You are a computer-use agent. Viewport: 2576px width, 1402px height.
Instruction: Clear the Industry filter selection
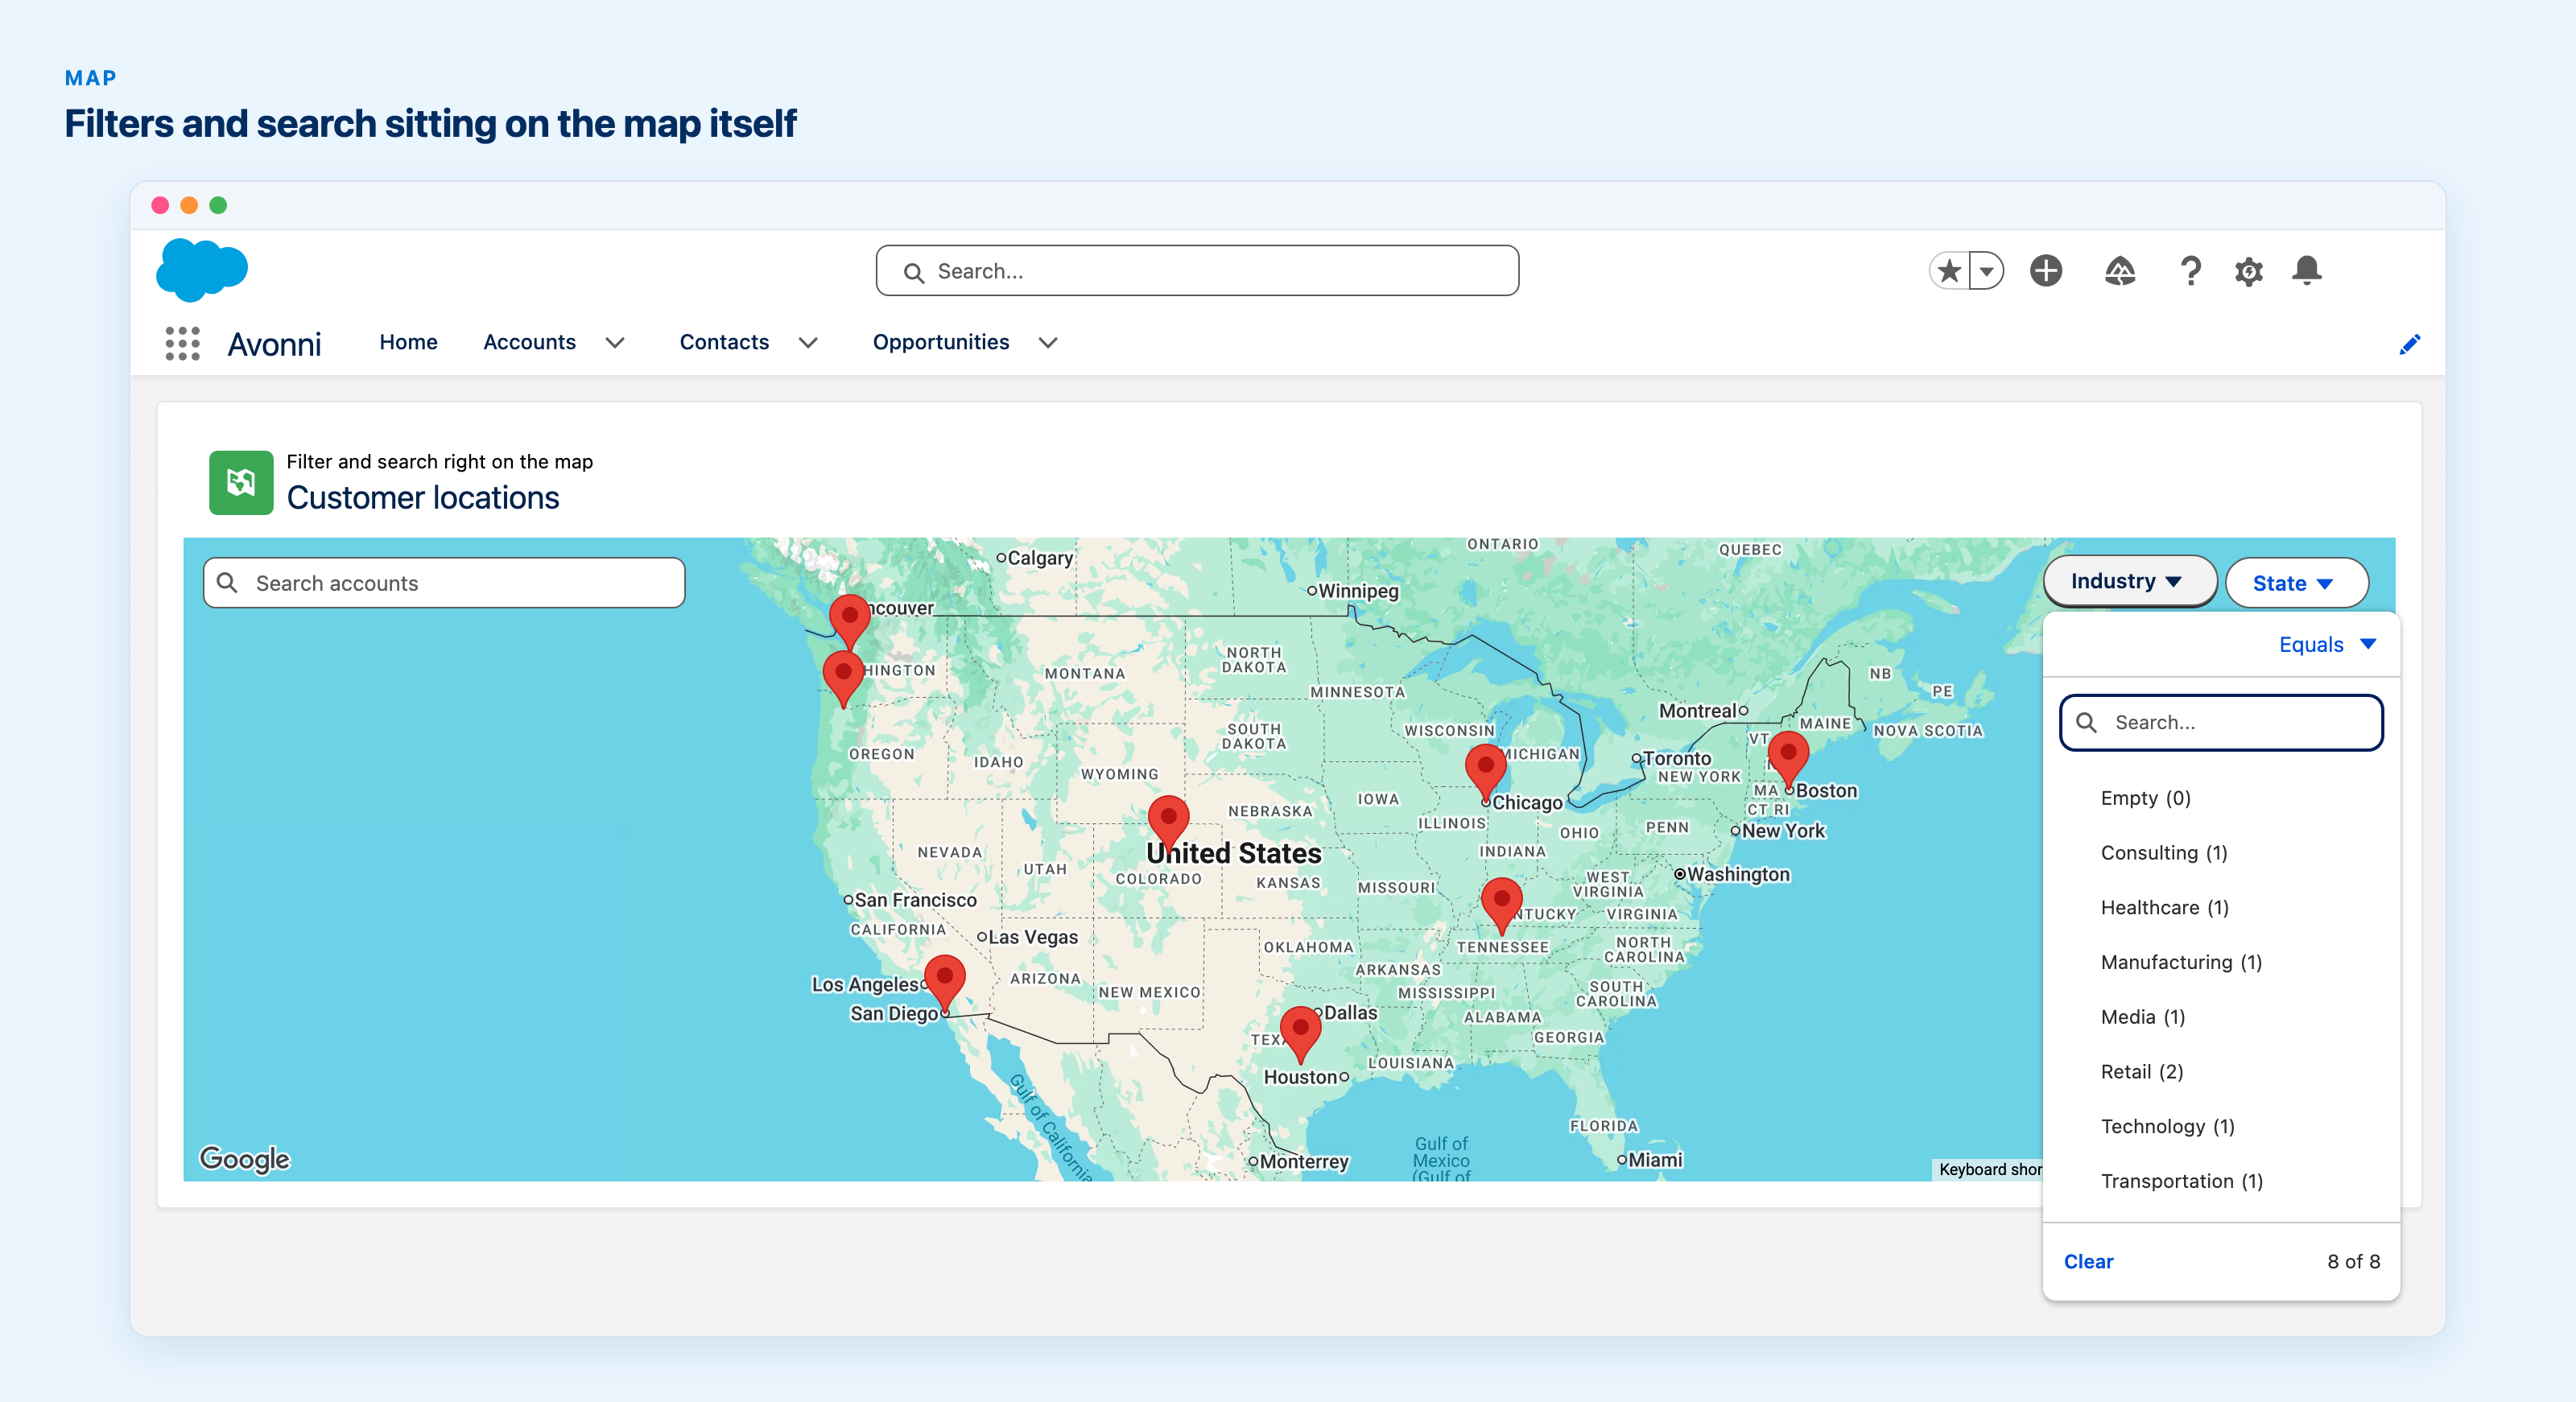[x=2088, y=1262]
